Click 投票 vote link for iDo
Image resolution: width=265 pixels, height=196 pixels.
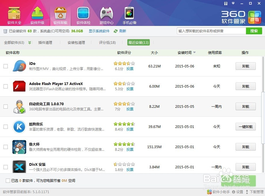(130, 69)
